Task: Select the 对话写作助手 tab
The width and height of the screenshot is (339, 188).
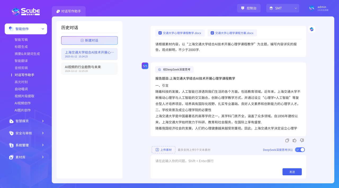Action: (x=69, y=11)
